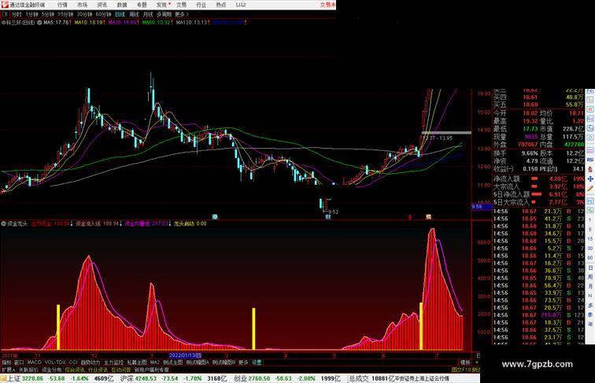Select the MACD indicator tab
595x383 pixels.
[x=34, y=363]
